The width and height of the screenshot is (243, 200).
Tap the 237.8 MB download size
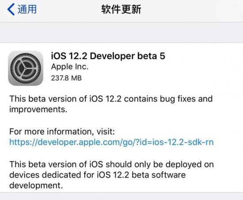(66, 78)
